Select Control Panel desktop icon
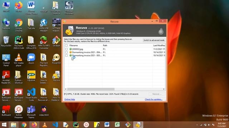 click(x=6, y=60)
